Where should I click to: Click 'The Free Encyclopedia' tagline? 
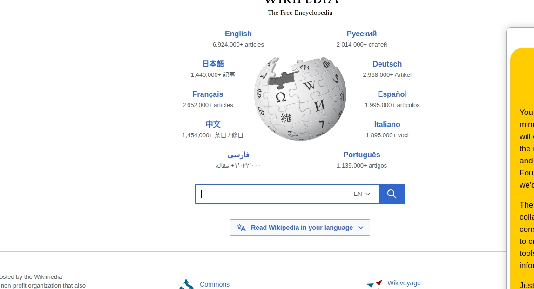pyautogui.click(x=300, y=13)
